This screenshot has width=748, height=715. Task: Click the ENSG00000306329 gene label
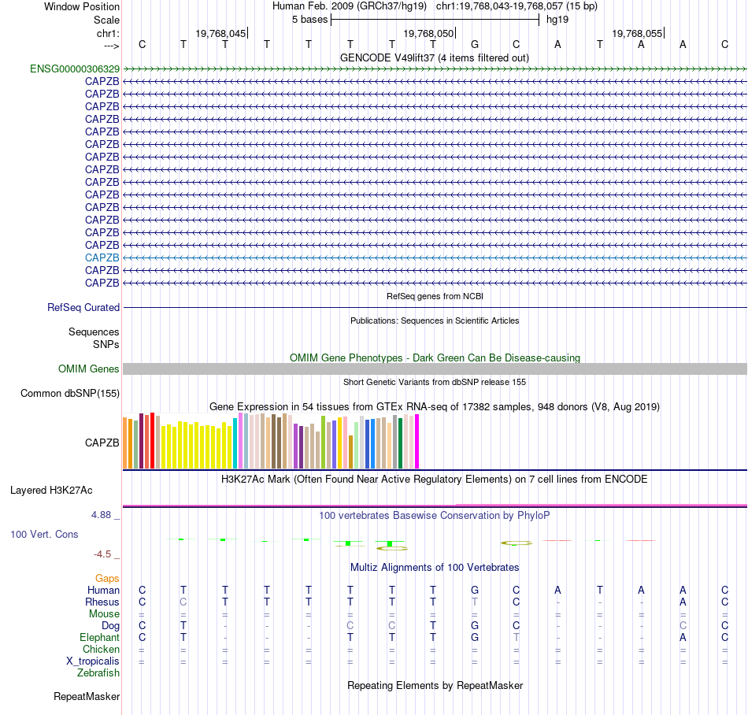point(75,69)
